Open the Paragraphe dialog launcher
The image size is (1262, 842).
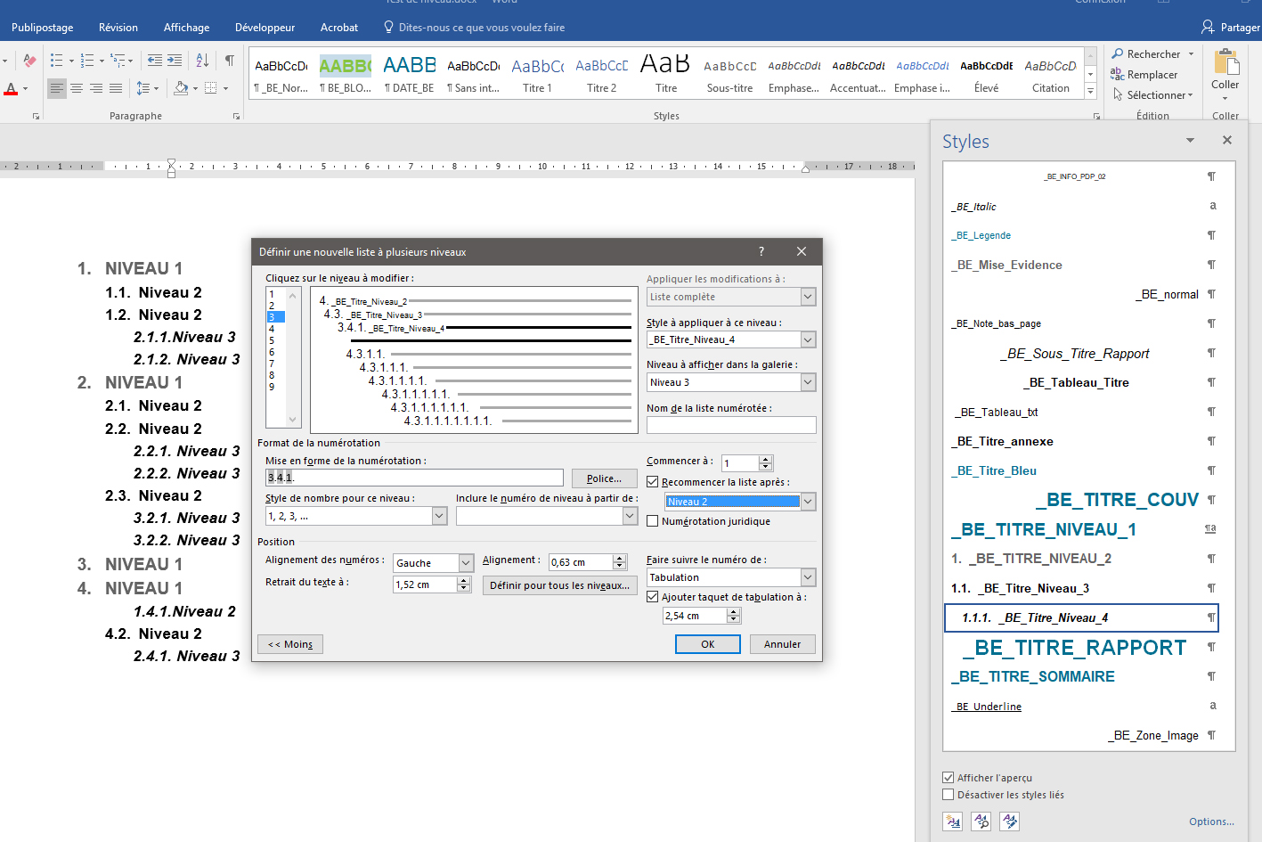[x=237, y=117]
